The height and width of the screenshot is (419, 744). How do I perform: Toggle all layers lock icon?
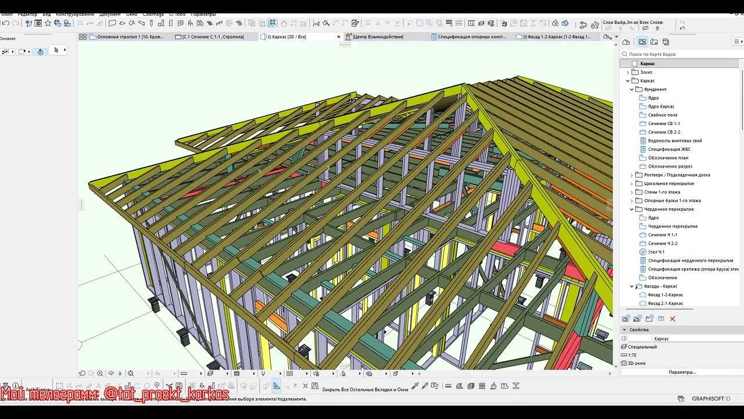(657, 28)
